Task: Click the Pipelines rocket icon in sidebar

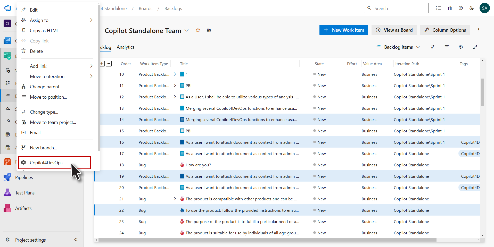Action: pyautogui.click(x=7, y=177)
